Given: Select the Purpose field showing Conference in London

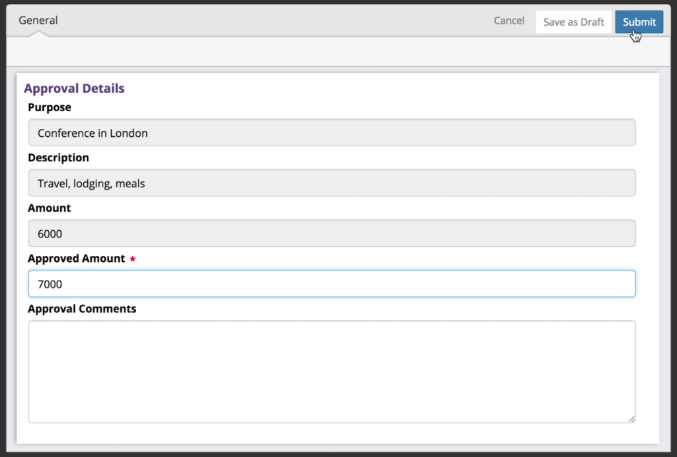Looking at the screenshot, I should (331, 132).
